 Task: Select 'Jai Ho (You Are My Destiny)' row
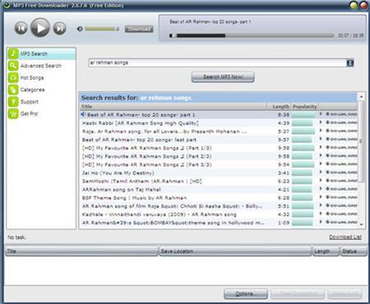click(219, 173)
